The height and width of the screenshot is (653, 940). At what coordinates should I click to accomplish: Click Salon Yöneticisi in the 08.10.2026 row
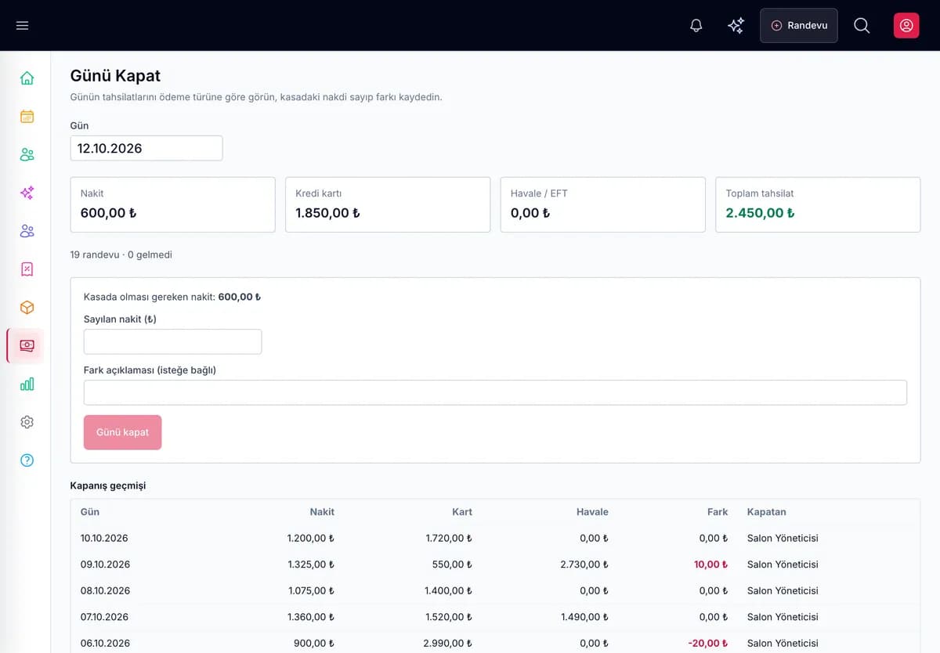click(x=783, y=591)
